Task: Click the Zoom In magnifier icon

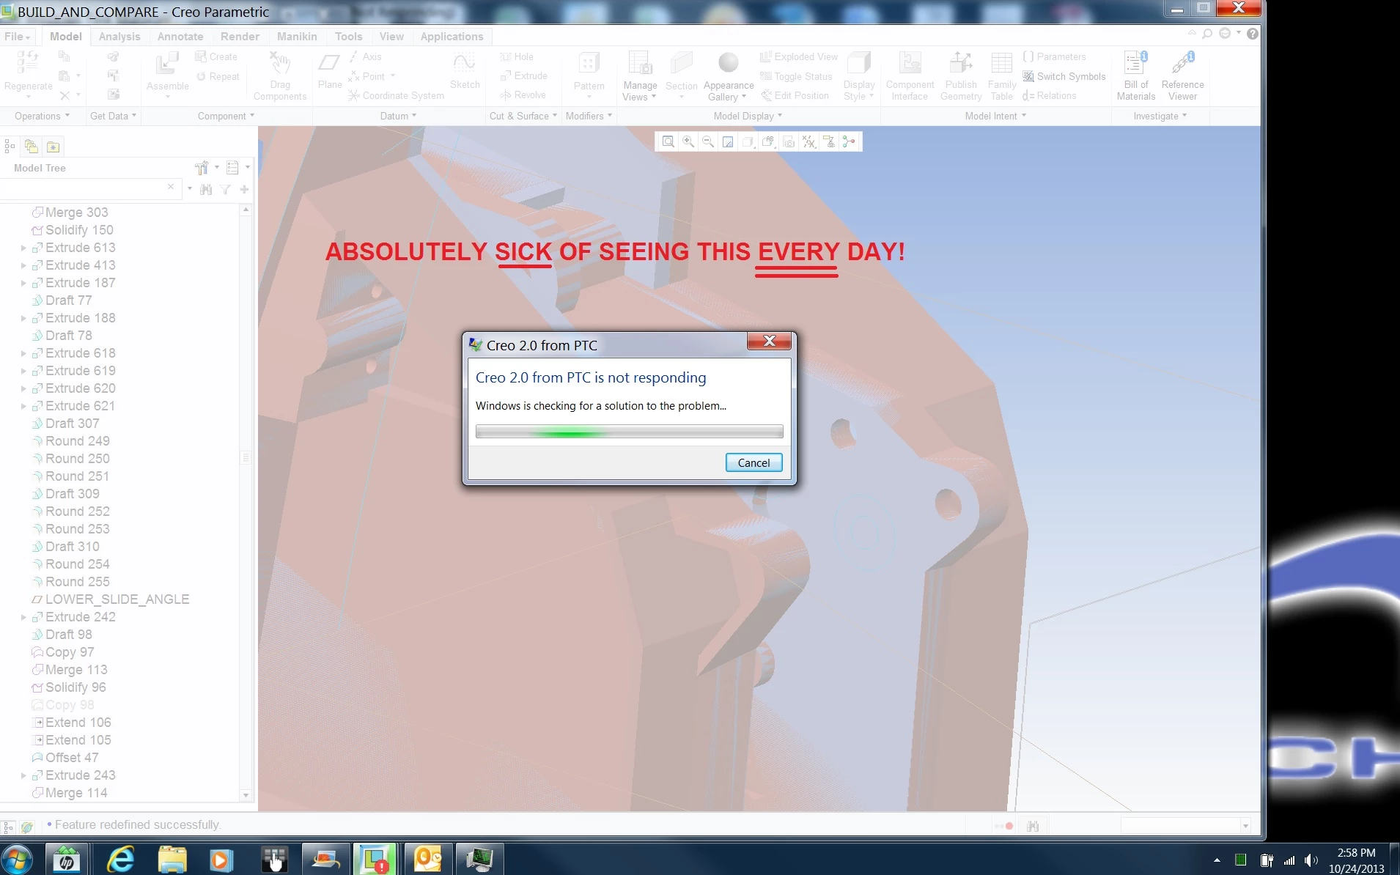Action: [688, 141]
